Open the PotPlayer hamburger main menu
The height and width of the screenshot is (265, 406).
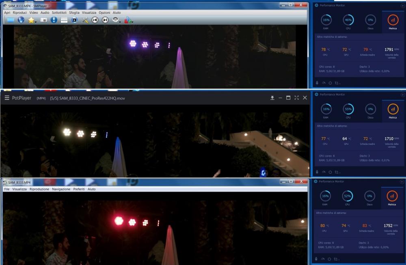7,98
